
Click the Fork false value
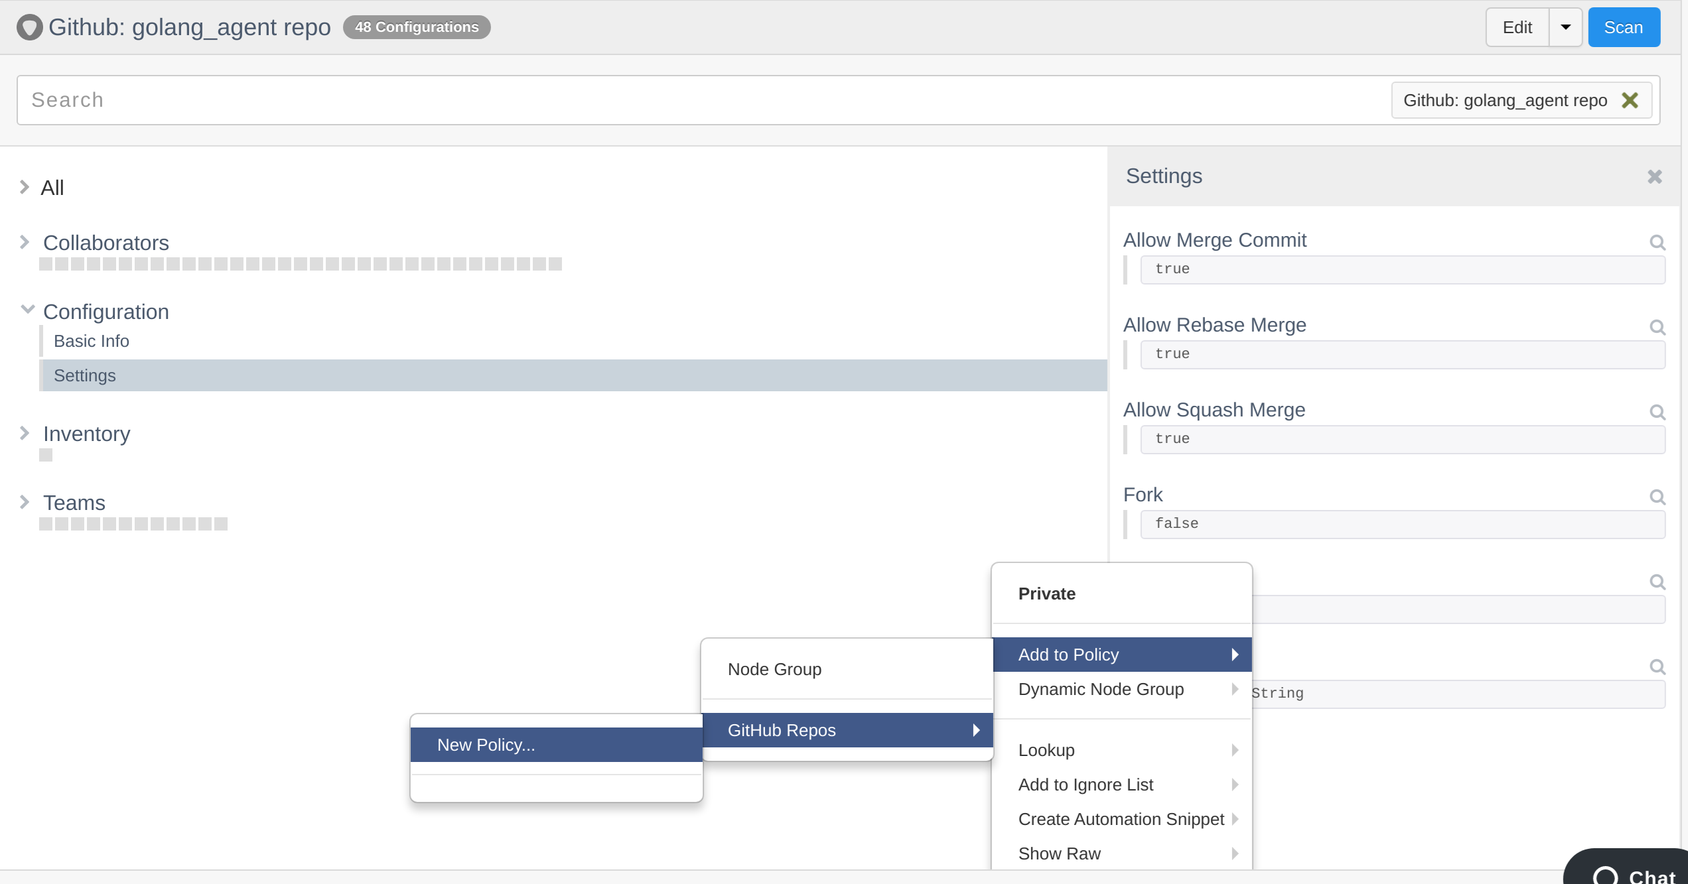point(1402,524)
